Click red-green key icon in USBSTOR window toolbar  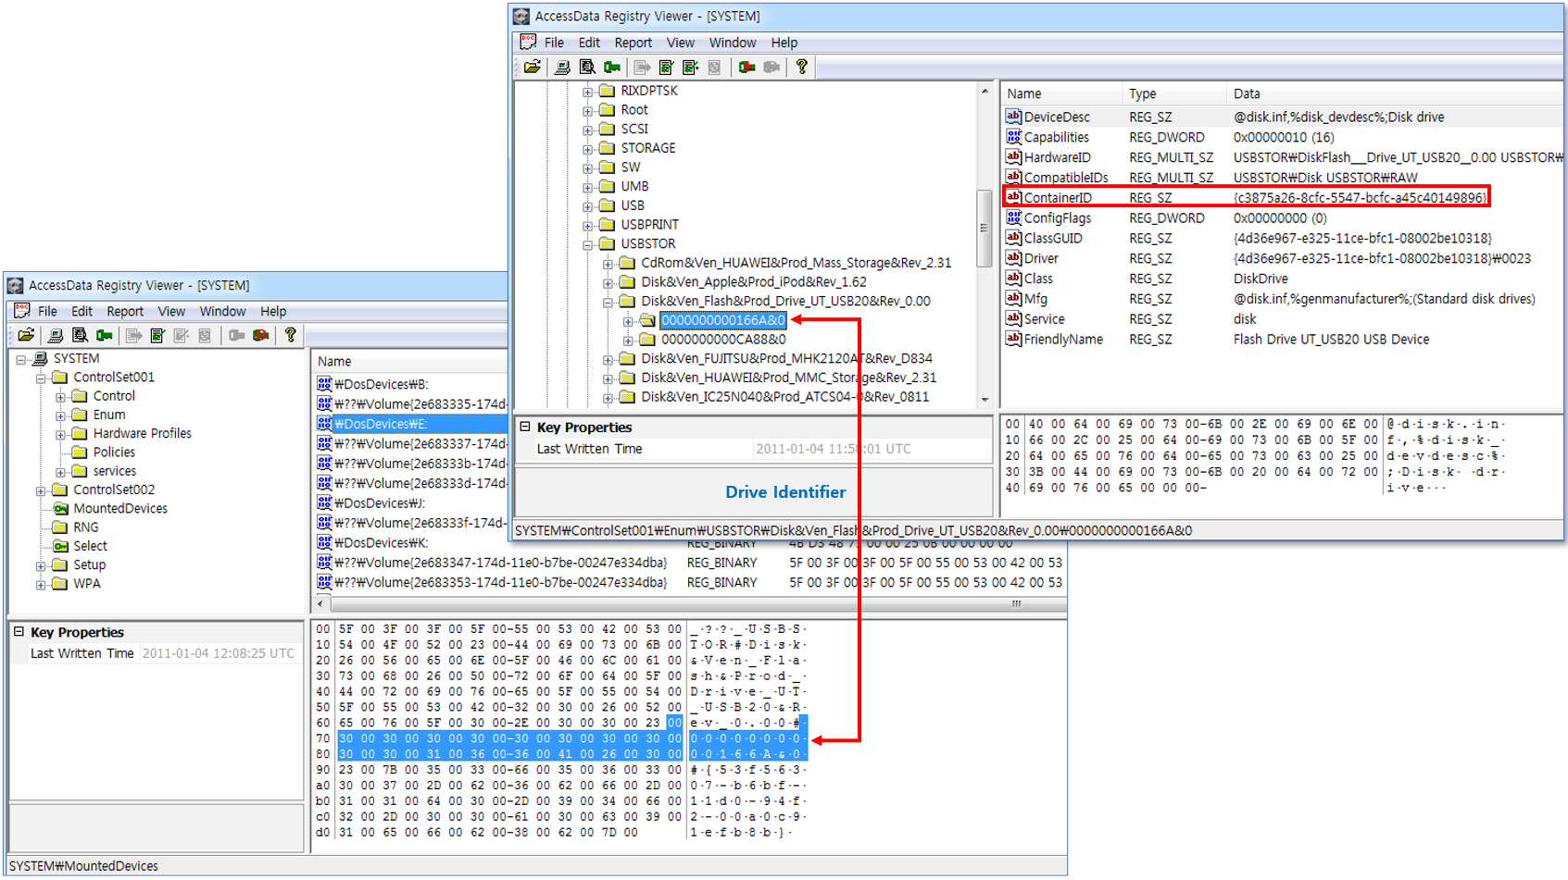tap(746, 67)
